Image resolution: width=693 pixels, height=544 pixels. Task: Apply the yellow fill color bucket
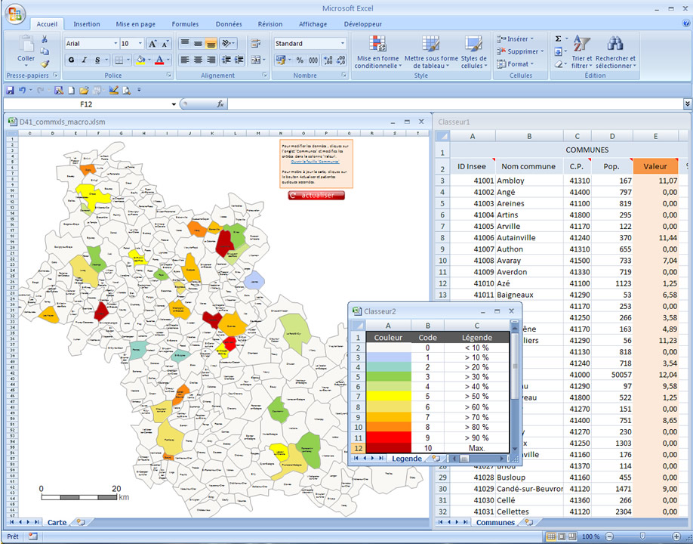point(140,60)
